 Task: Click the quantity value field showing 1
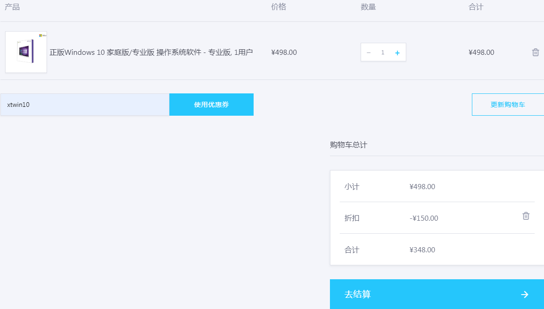click(x=383, y=53)
